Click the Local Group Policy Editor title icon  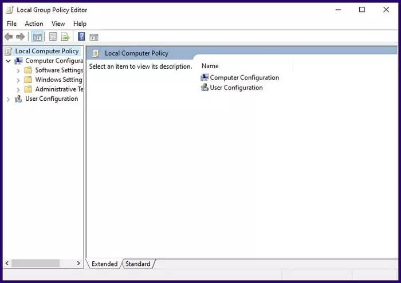click(x=10, y=10)
